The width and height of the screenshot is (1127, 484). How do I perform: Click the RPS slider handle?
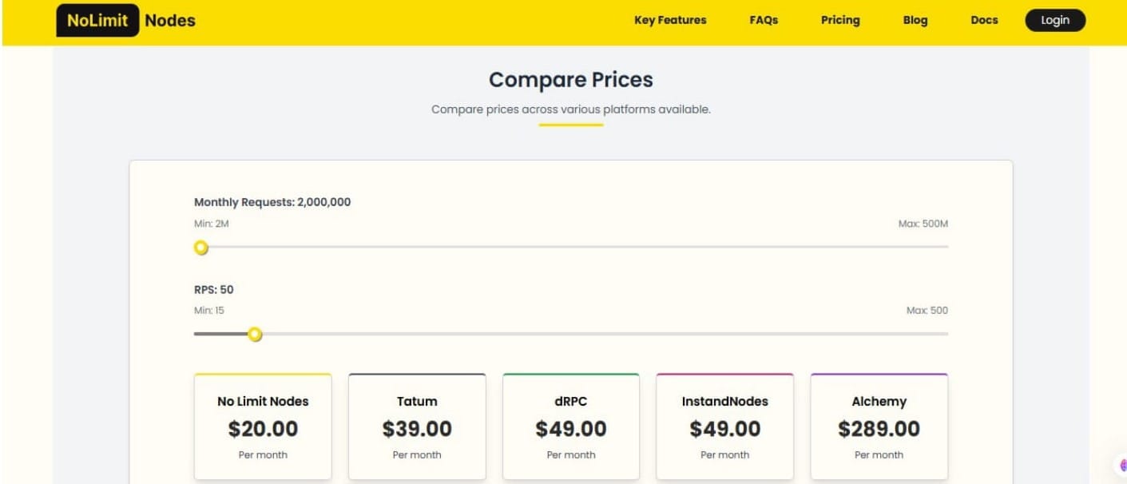(x=255, y=334)
